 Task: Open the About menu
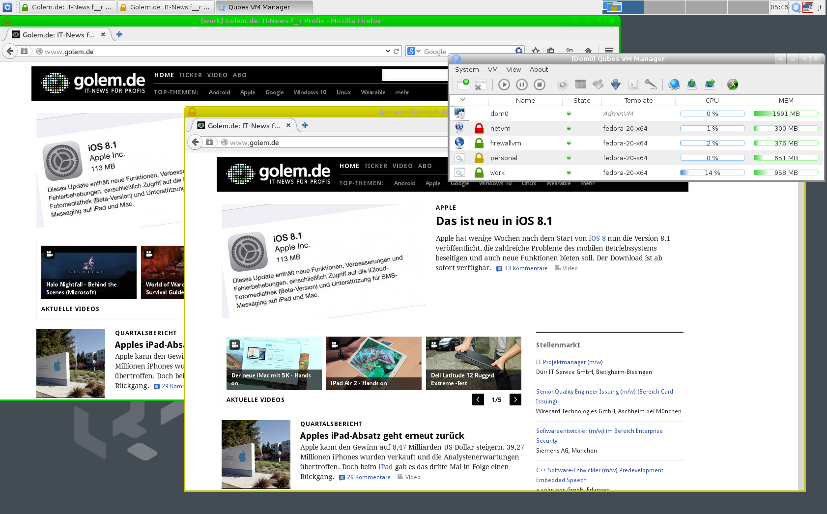tap(539, 69)
